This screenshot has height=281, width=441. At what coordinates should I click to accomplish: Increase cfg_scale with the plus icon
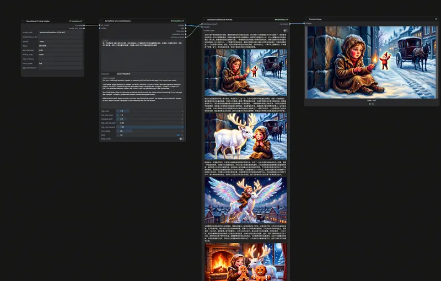182,111
